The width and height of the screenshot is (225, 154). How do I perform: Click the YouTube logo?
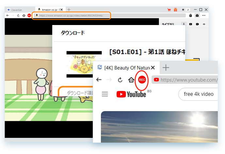click(x=131, y=94)
